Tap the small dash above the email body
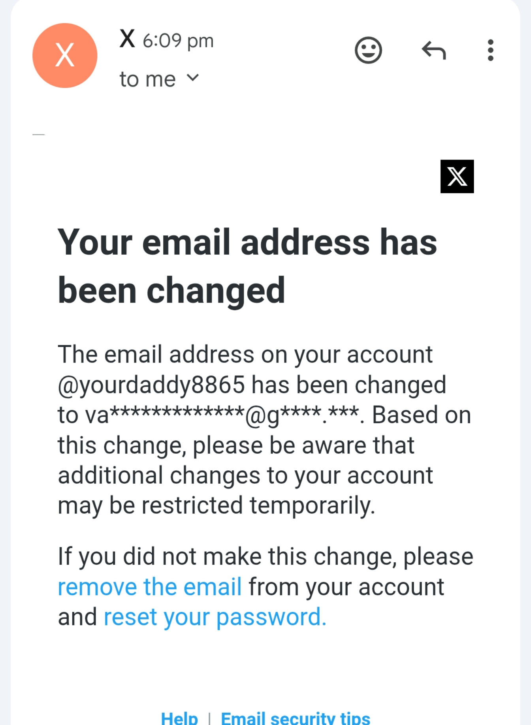The width and height of the screenshot is (531, 725). coord(38,135)
